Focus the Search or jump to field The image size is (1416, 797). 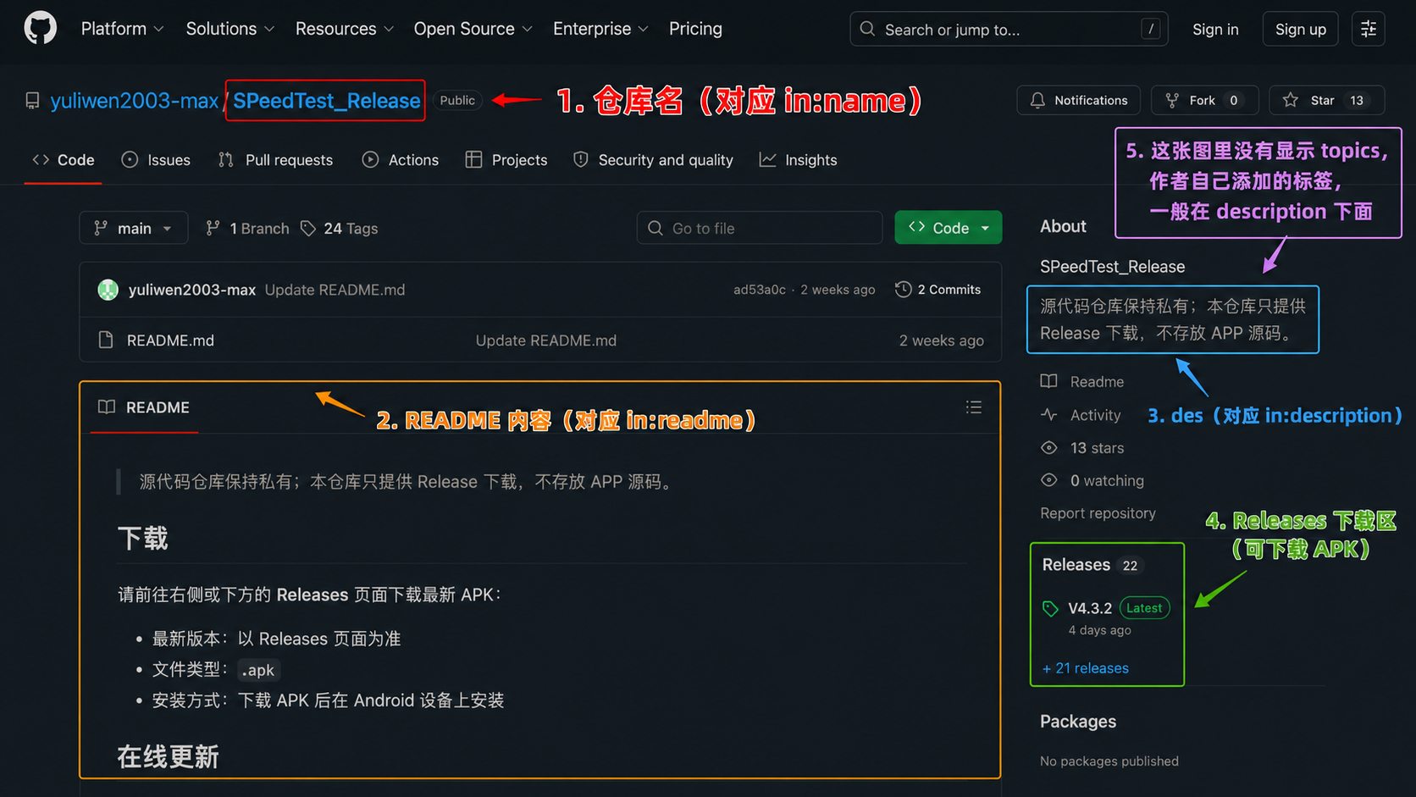(x=1009, y=29)
